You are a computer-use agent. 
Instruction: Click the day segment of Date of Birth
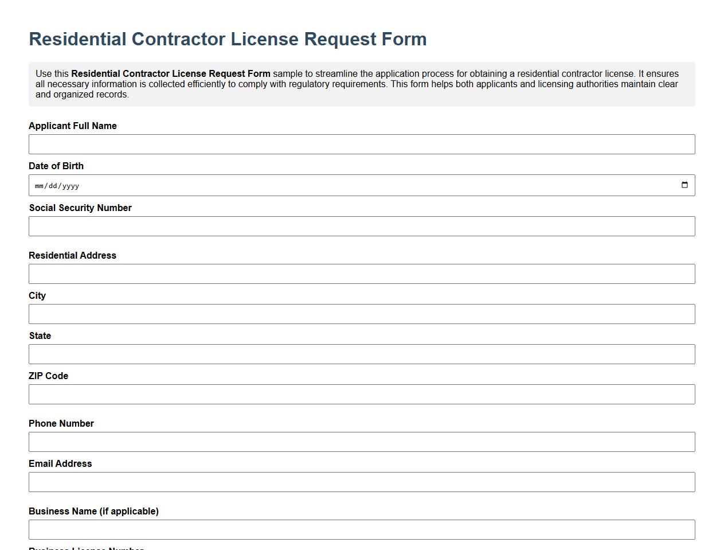(52, 185)
